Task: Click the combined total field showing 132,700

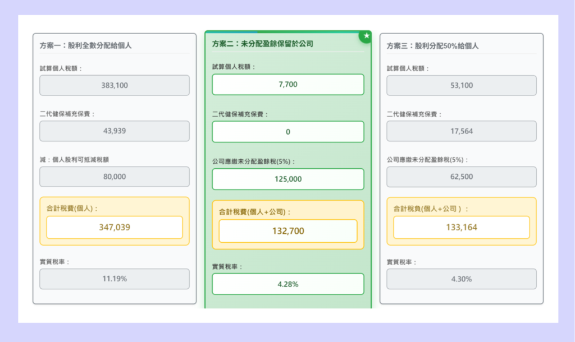Action: [x=287, y=231]
